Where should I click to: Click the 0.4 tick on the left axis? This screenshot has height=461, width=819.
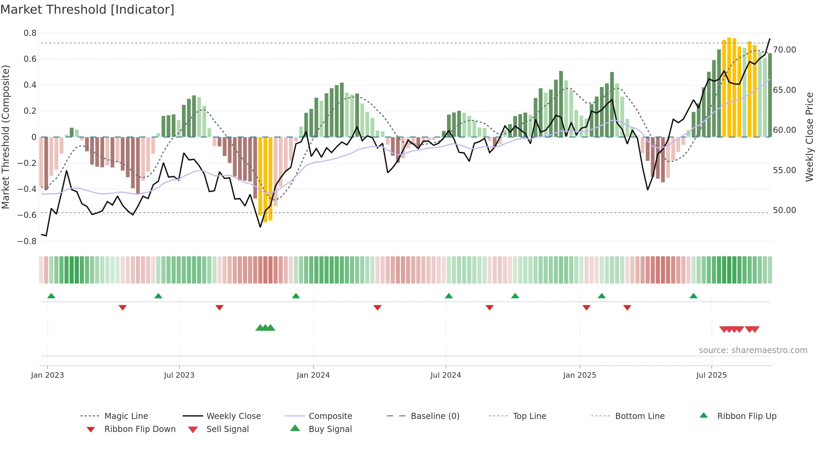tap(30, 85)
